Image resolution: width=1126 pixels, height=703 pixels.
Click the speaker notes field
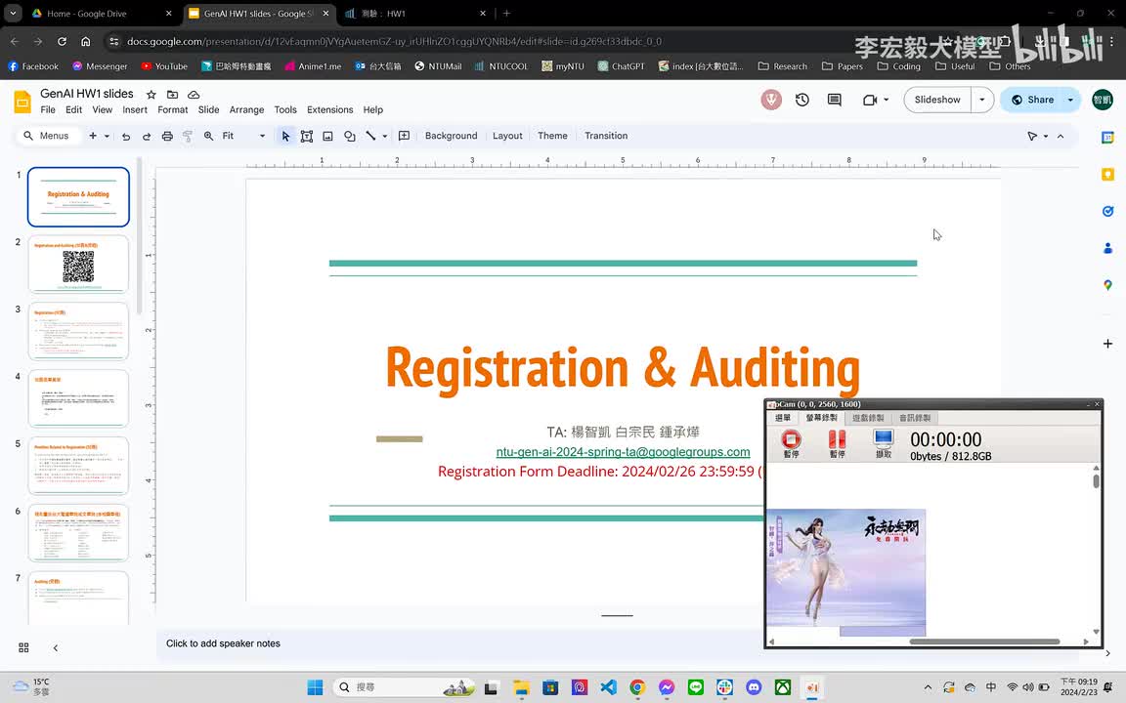click(x=459, y=643)
